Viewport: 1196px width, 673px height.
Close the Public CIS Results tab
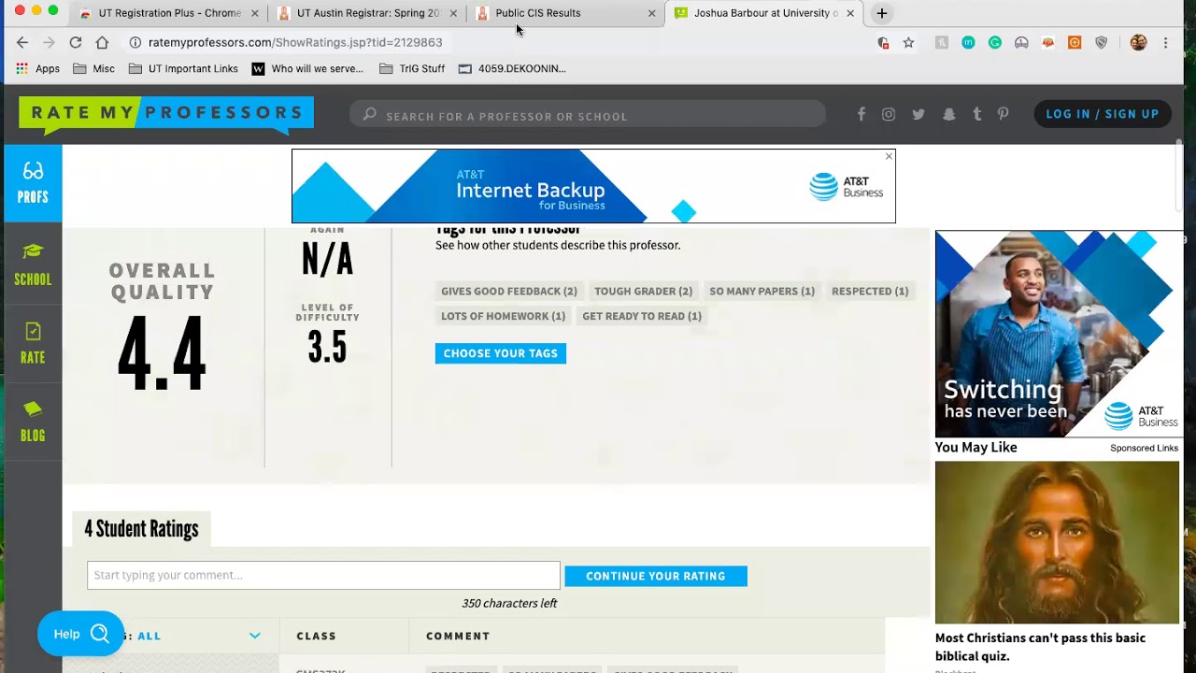651,13
